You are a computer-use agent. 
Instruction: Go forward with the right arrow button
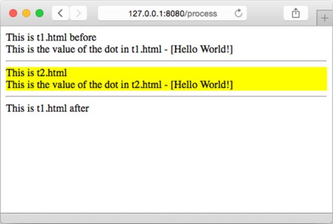78,13
